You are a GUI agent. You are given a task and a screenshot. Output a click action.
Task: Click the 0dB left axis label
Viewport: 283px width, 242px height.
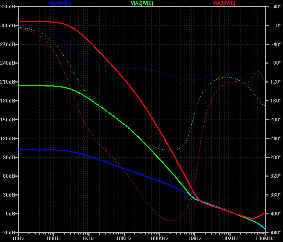(x=11, y=214)
